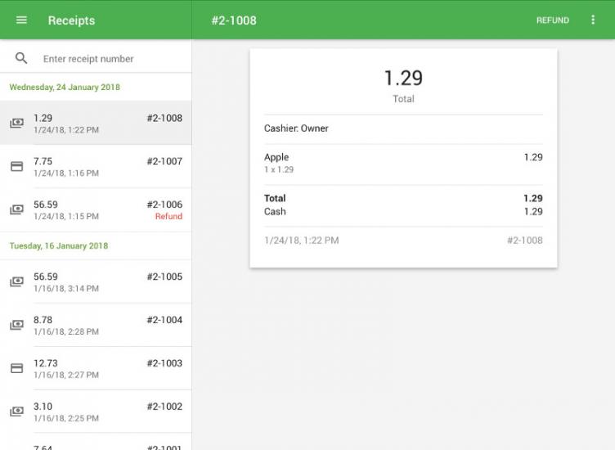The image size is (615, 450).
Task: Click card icon on receipt #2-1007
Action: pos(16,167)
